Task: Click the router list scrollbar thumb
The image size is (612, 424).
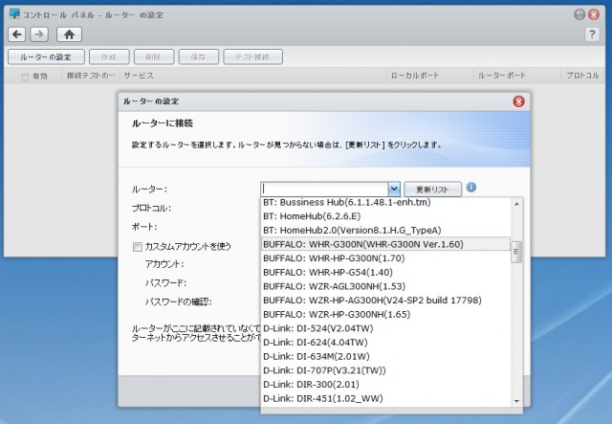Action: [516, 252]
